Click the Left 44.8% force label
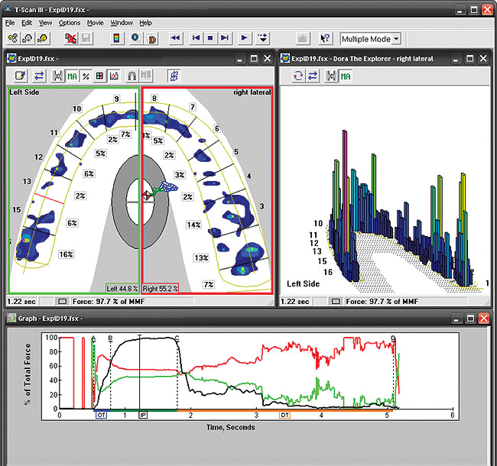Viewport: 497px width, 466px height. [122, 288]
